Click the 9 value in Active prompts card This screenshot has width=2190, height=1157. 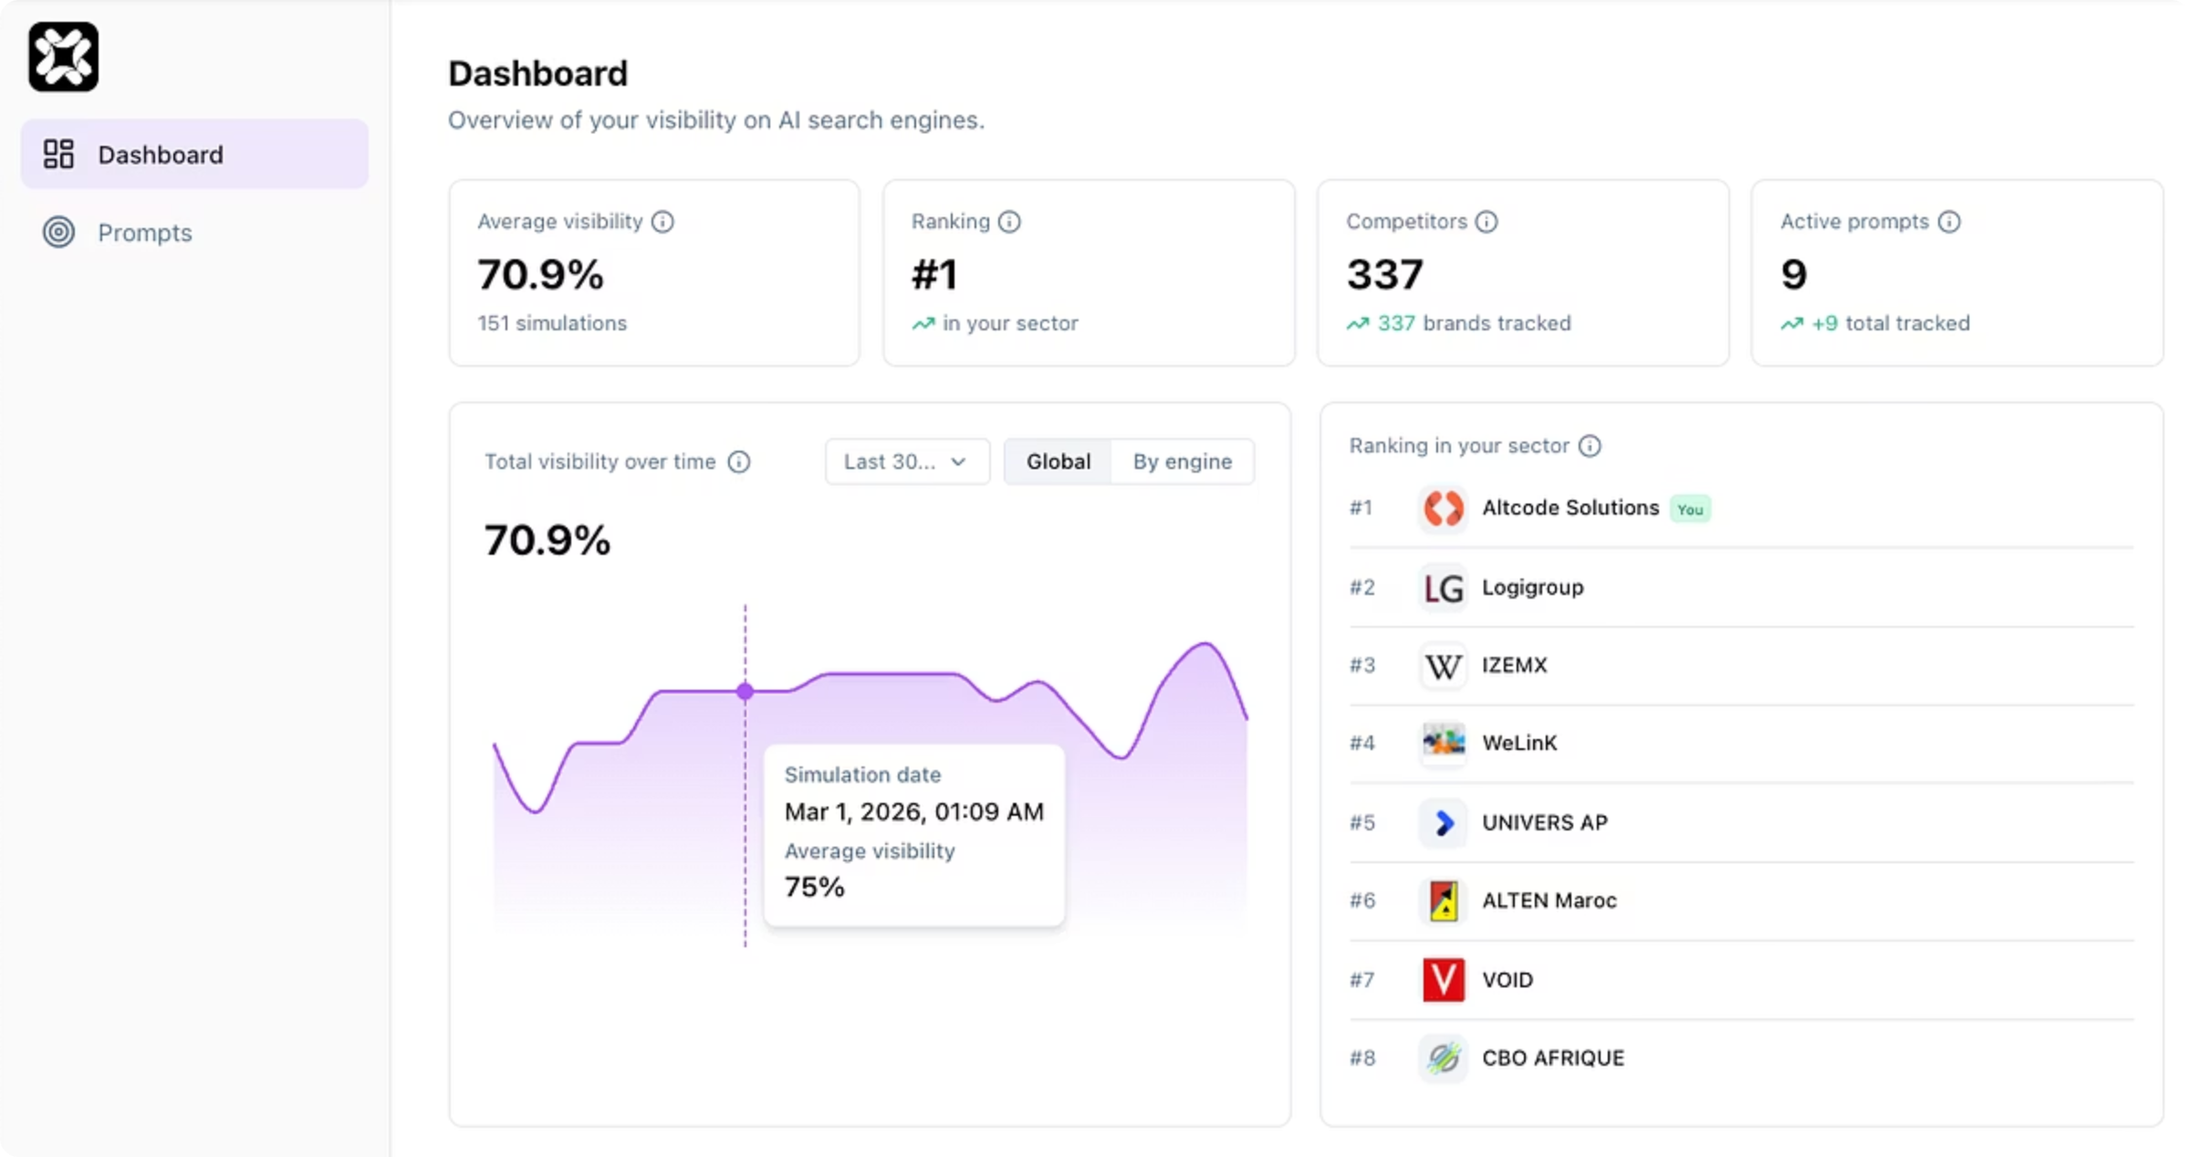click(1794, 275)
